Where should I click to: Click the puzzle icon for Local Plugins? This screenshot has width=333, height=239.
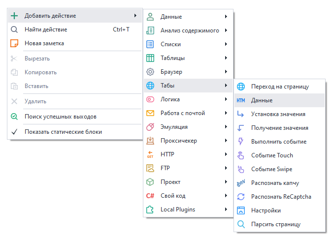tap(151, 209)
